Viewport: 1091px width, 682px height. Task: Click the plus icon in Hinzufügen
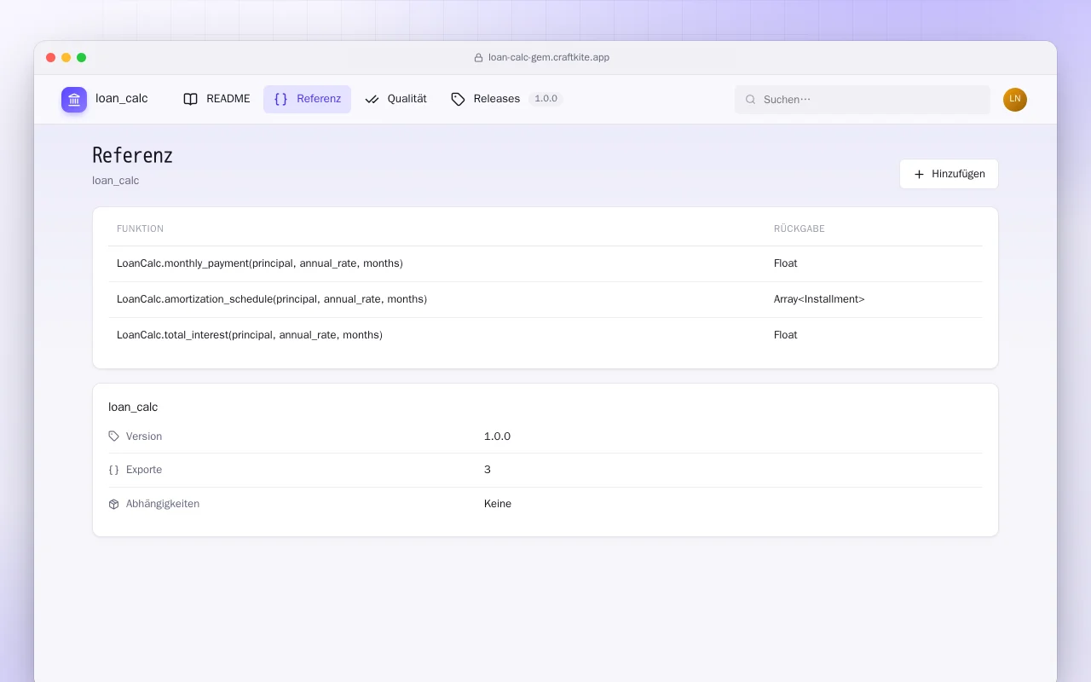(x=919, y=174)
